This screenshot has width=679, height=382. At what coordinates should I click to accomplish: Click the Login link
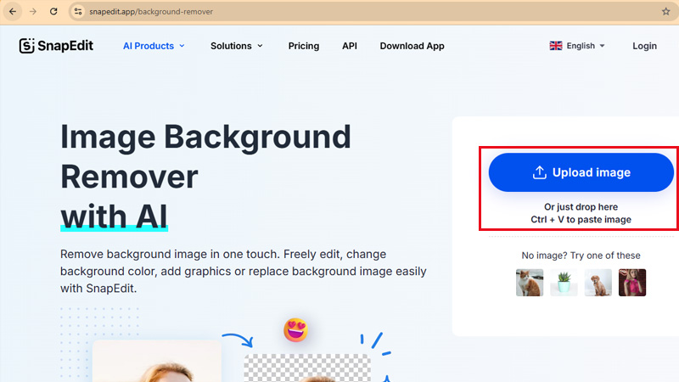point(644,46)
